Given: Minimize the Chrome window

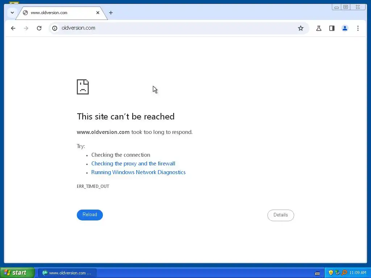Looking at the screenshot, I should (x=337, y=7).
